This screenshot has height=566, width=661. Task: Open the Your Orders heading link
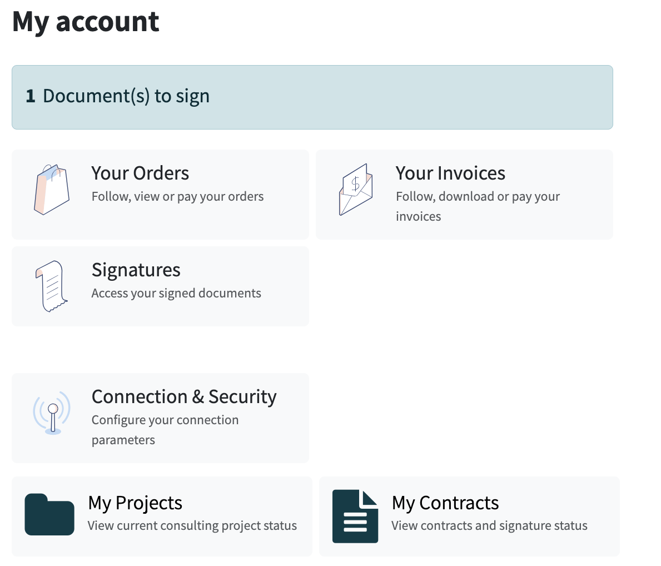(x=141, y=173)
